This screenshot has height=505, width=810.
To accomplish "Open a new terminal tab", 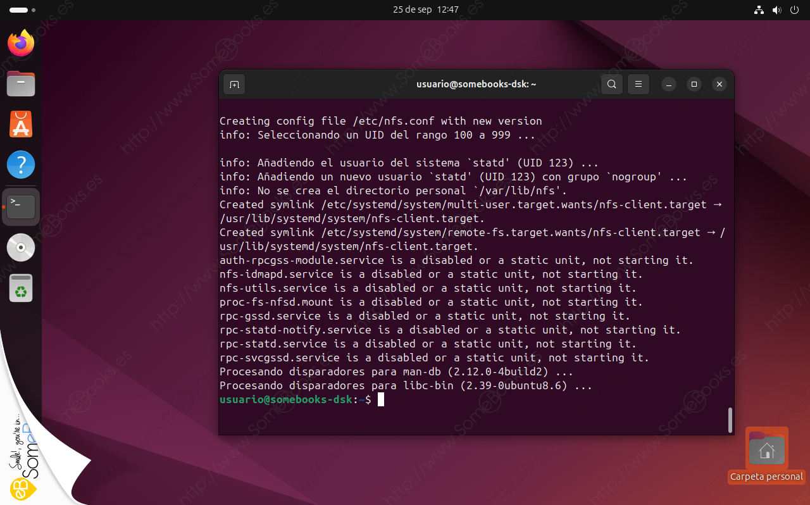I will 234,84.
